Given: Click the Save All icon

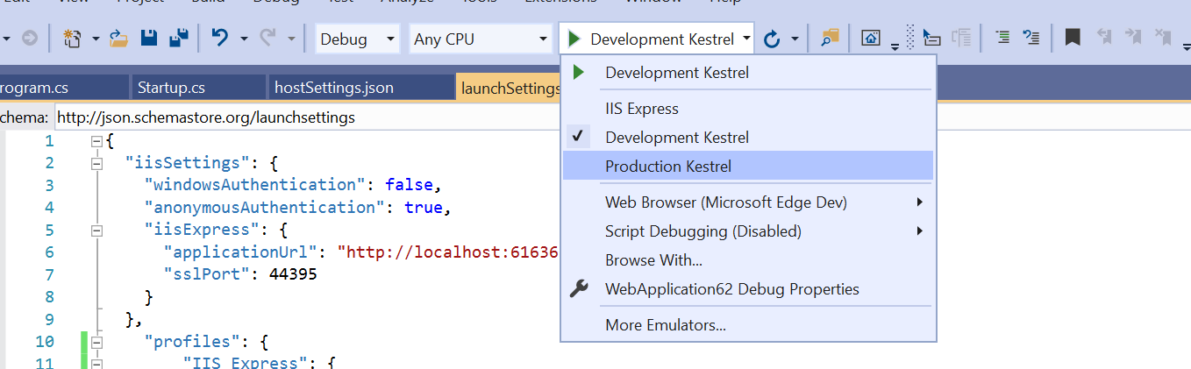Looking at the screenshot, I should point(179,39).
